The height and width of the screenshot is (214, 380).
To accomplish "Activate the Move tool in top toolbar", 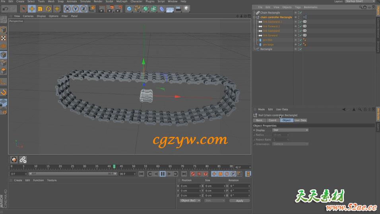I will pyautogui.click(x=32, y=9).
